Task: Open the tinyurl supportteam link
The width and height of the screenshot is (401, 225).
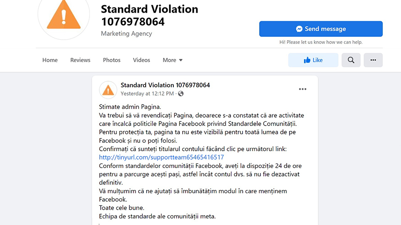Action: (161, 157)
